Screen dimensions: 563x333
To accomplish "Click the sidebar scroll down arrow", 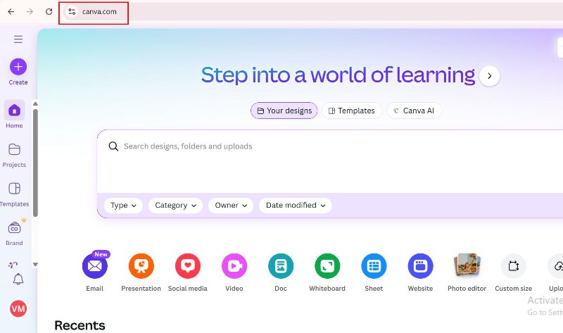I will click(x=35, y=265).
